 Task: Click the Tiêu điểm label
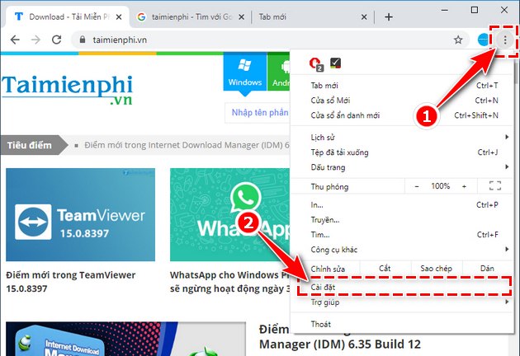click(30, 145)
